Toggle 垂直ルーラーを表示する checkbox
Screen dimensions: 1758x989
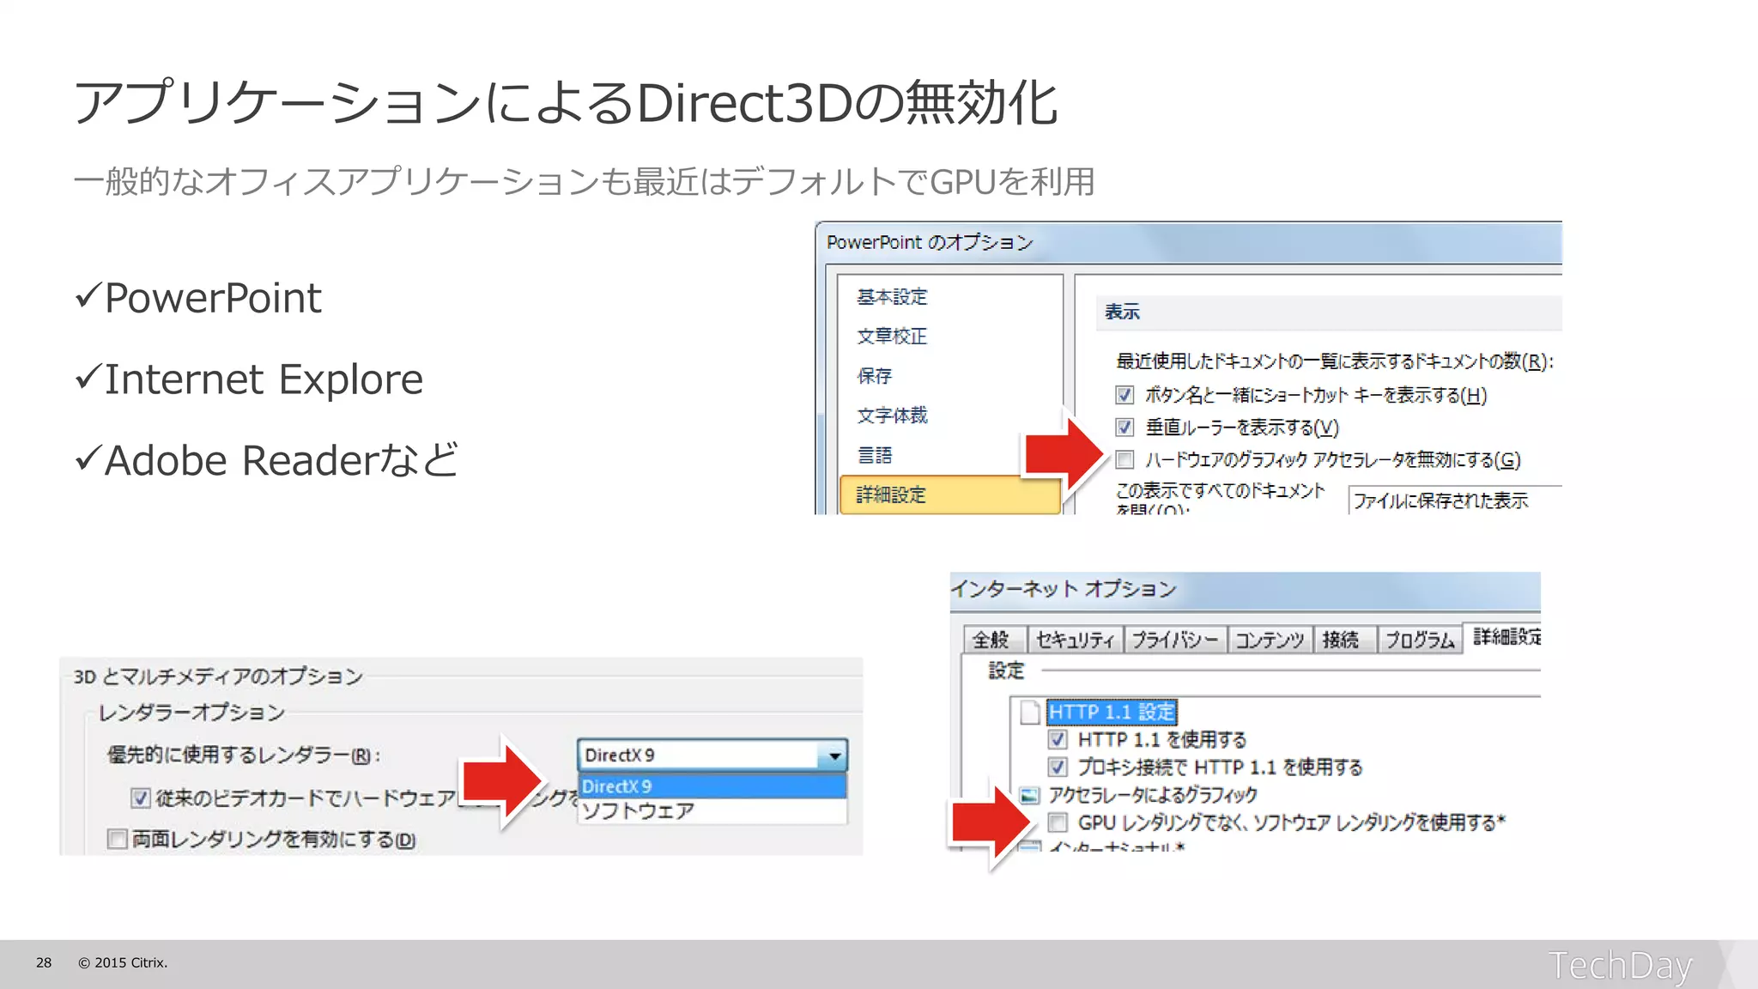coord(1125,427)
